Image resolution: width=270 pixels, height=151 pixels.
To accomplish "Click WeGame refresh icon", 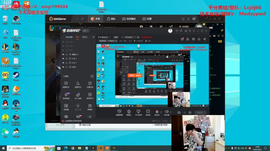I will (x=82, y=19).
